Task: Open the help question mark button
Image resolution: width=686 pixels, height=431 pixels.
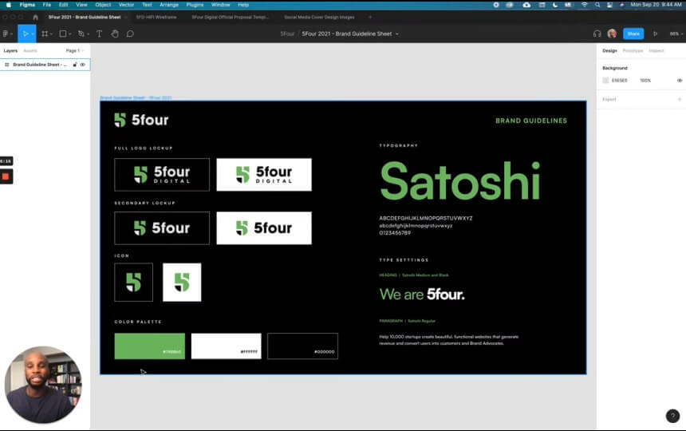Action: click(672, 416)
